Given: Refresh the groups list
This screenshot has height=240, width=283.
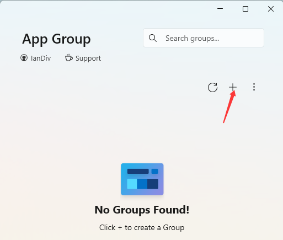Looking at the screenshot, I should click(x=212, y=87).
